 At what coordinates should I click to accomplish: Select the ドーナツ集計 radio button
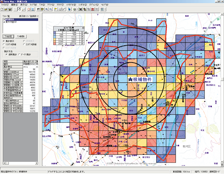tap(19, 55)
